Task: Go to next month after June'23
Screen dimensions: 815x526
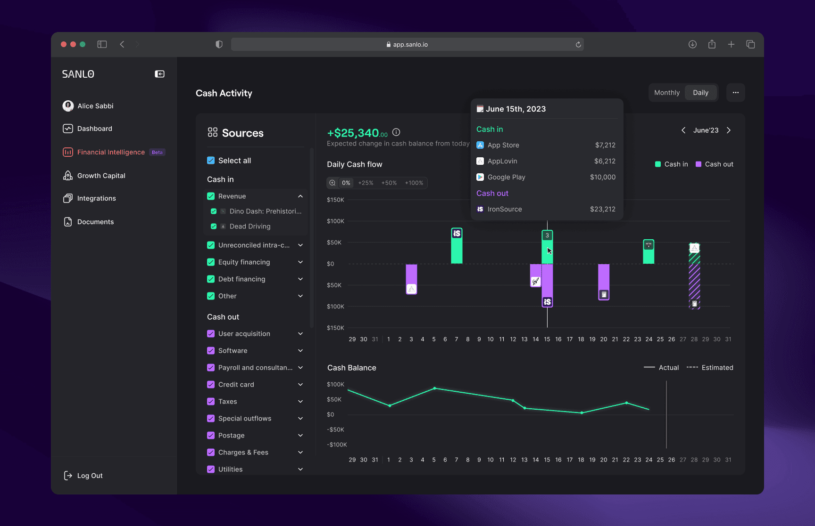Action: [729, 130]
